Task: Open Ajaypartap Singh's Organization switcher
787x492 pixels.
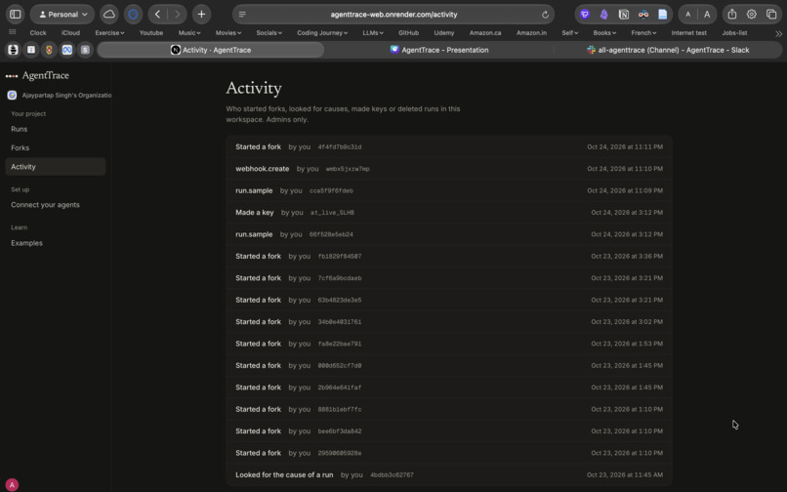Action: coord(60,95)
